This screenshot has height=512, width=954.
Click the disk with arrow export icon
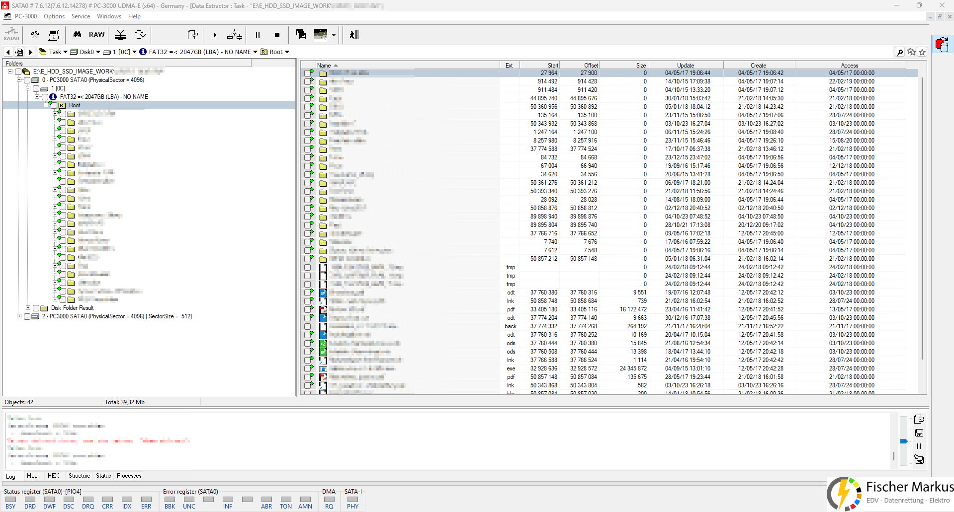coord(140,35)
